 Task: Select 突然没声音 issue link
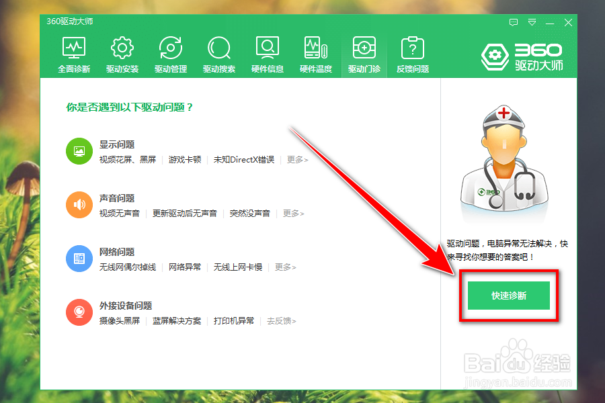point(249,214)
